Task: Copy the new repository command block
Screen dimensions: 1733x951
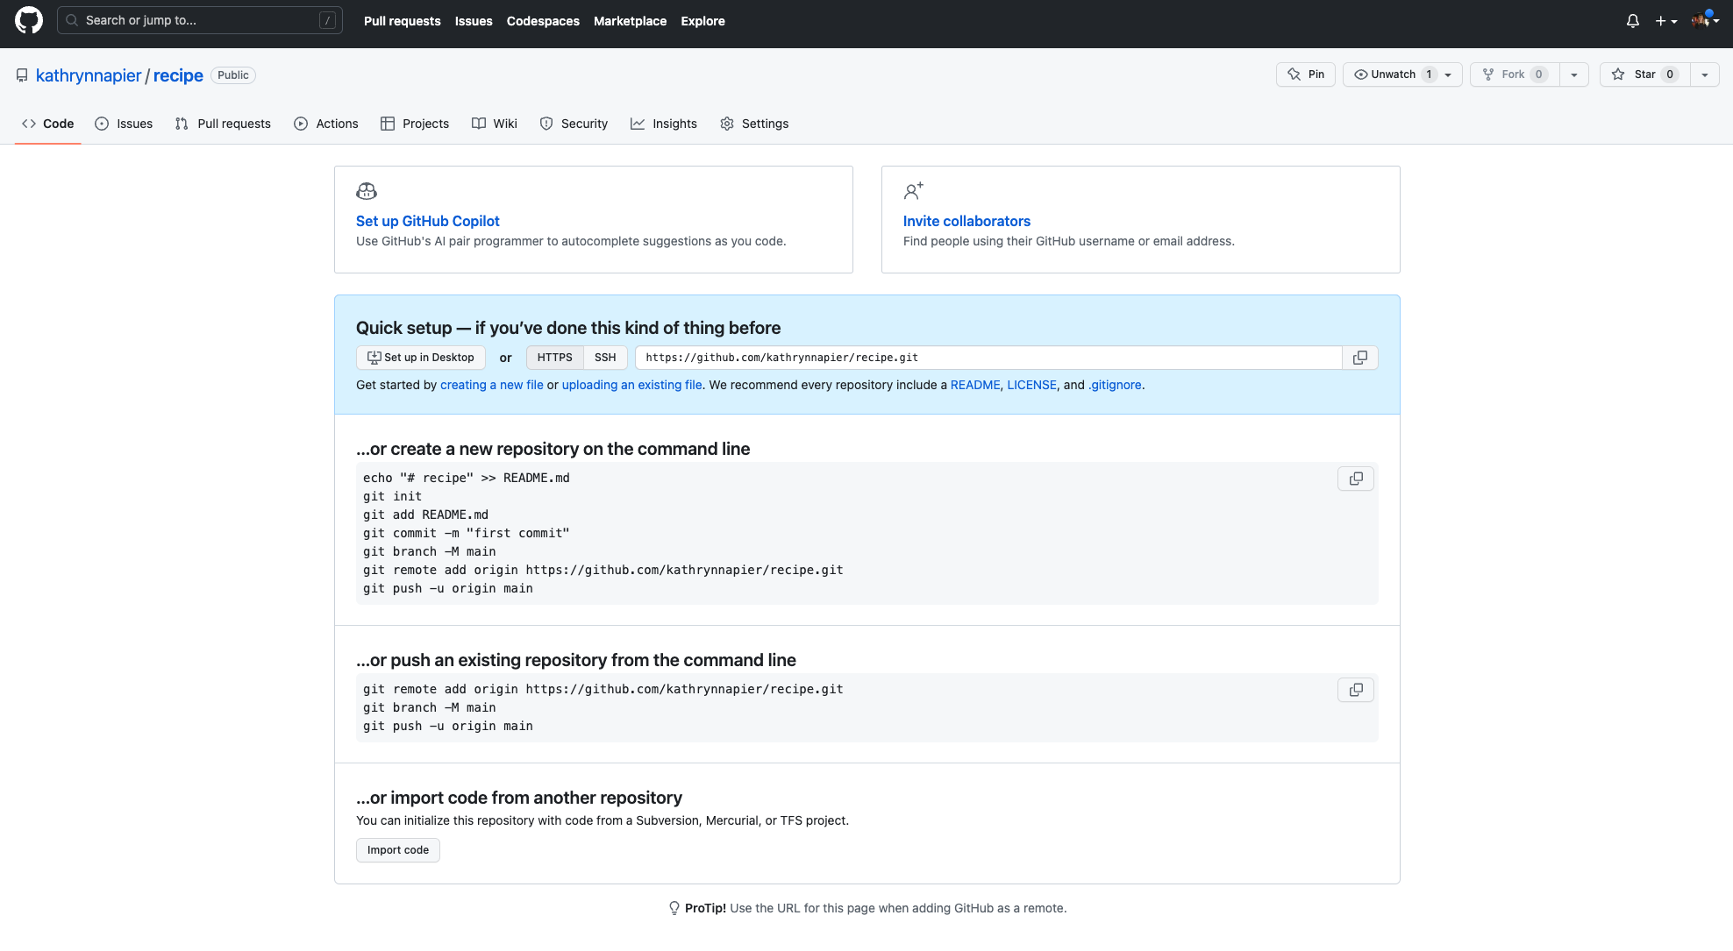Action: [1355, 479]
